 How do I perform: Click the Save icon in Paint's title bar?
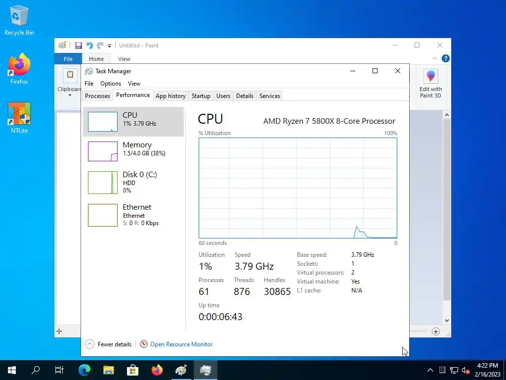[x=79, y=46]
